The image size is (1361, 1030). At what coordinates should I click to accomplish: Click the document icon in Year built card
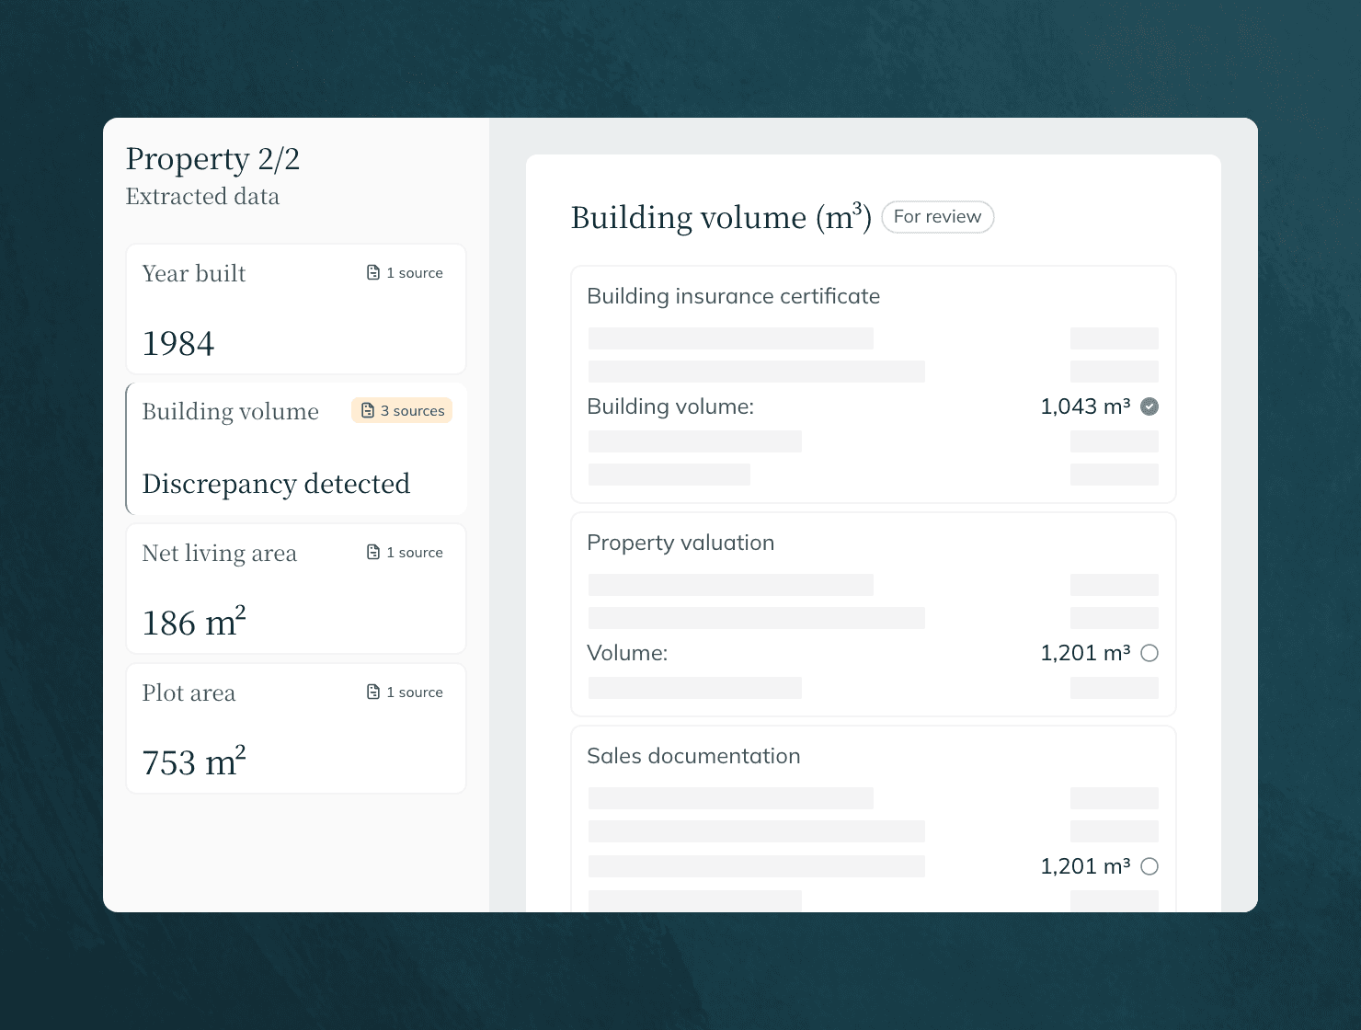click(373, 273)
